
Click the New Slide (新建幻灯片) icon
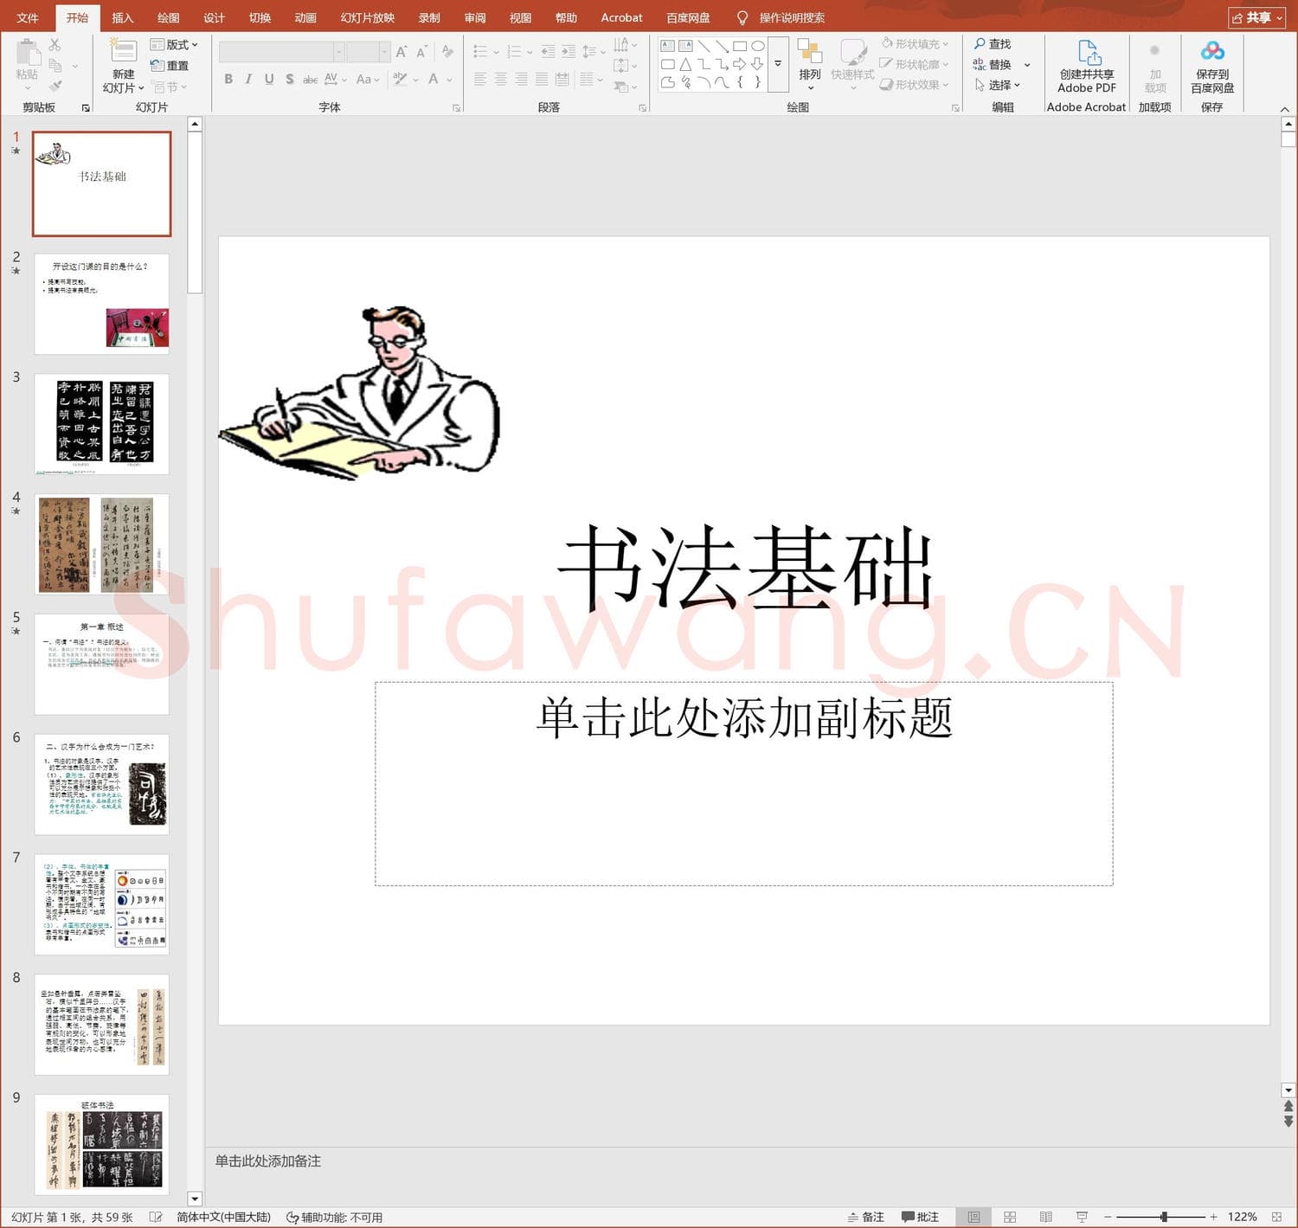123,51
